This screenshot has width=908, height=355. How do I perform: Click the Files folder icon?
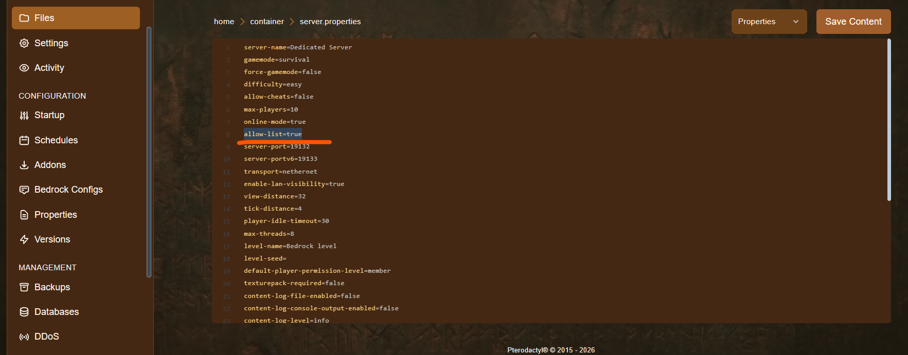[24, 18]
